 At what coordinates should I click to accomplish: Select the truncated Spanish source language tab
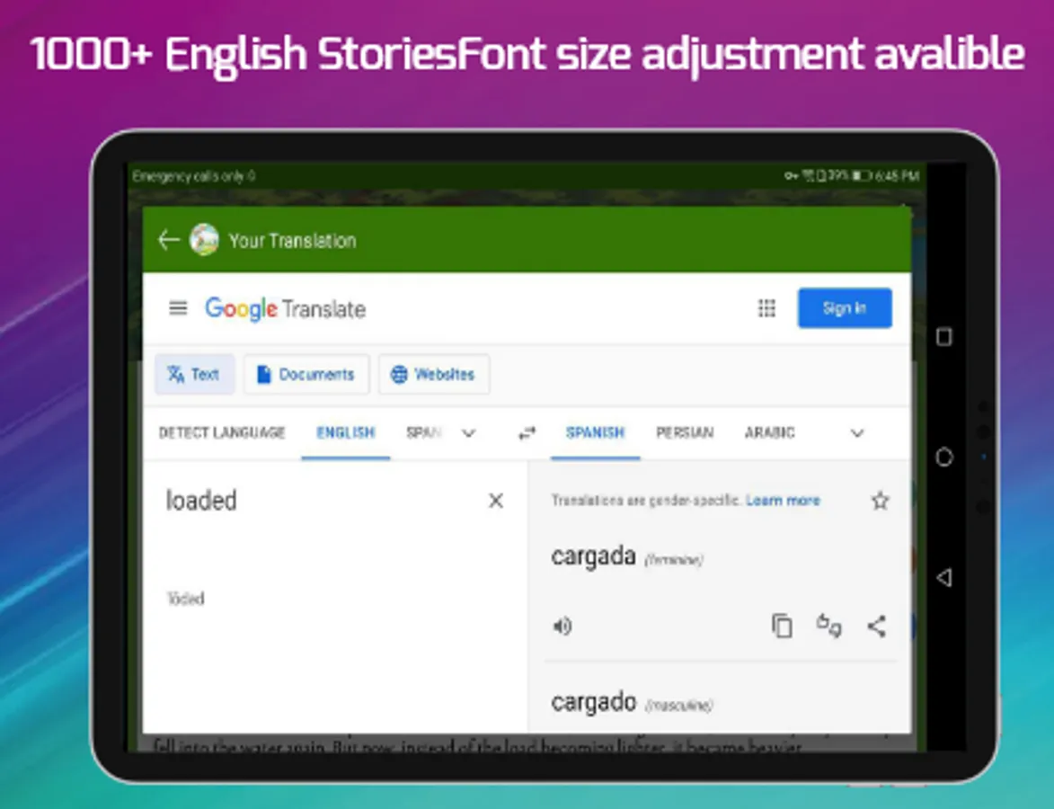(423, 432)
